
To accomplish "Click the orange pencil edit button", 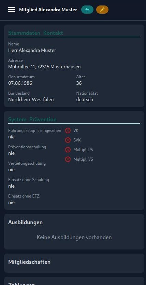I will click(x=102, y=10).
